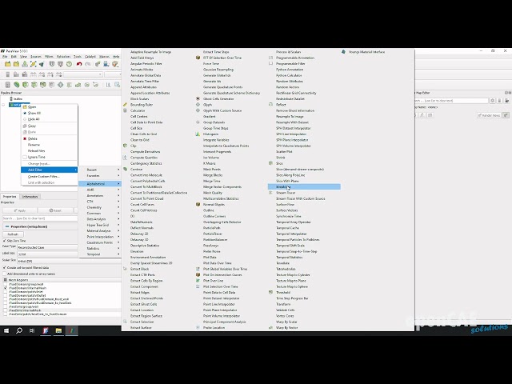Select Delete in the context menu
Screen dimensions: 512x384
50,138
